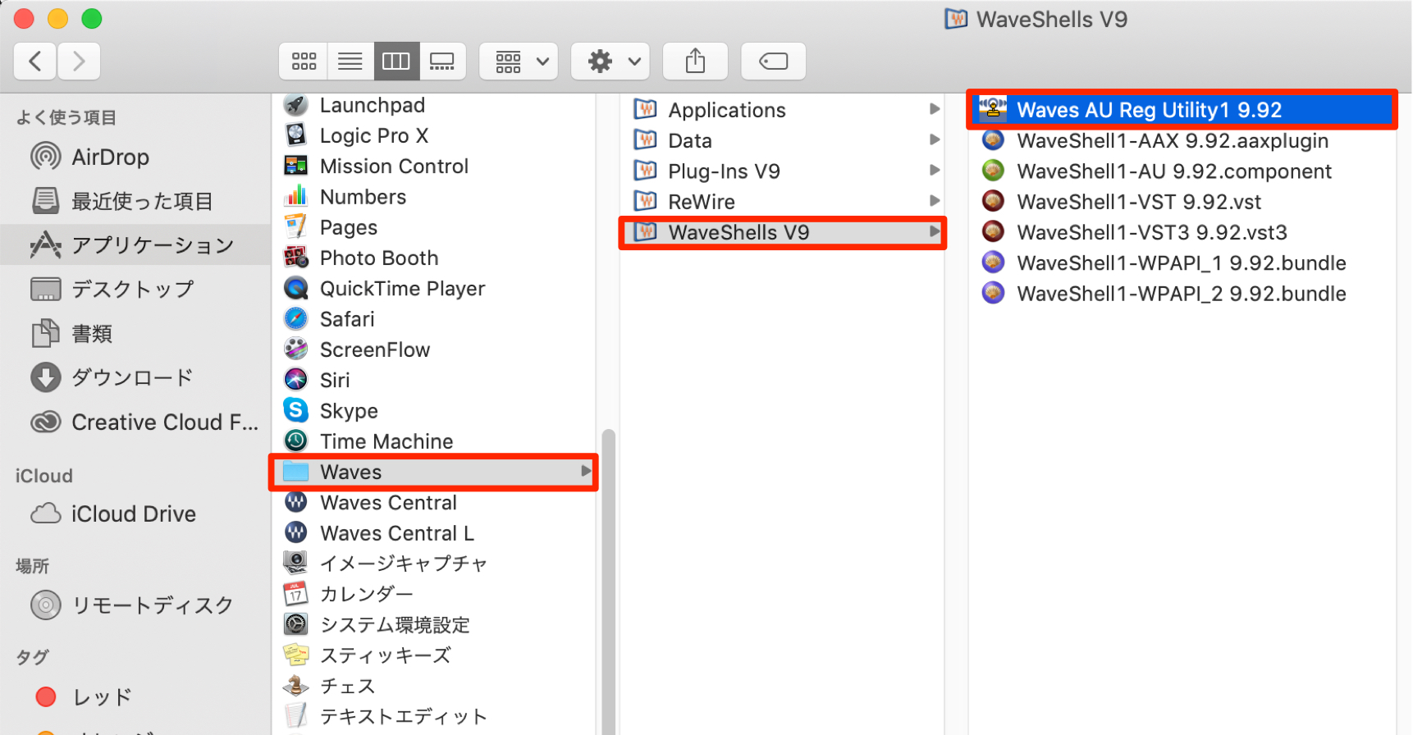
Task: Open the Data folder
Action: coord(782,140)
